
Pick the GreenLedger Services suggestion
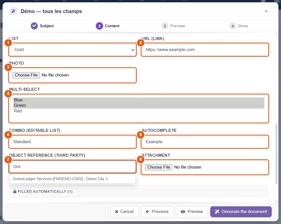pos(72,179)
